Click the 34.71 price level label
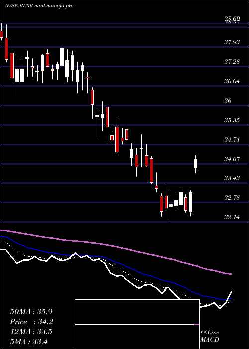This screenshot has width=249, height=349. click(x=232, y=140)
